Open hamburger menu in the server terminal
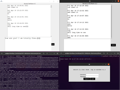 (47, 53)
